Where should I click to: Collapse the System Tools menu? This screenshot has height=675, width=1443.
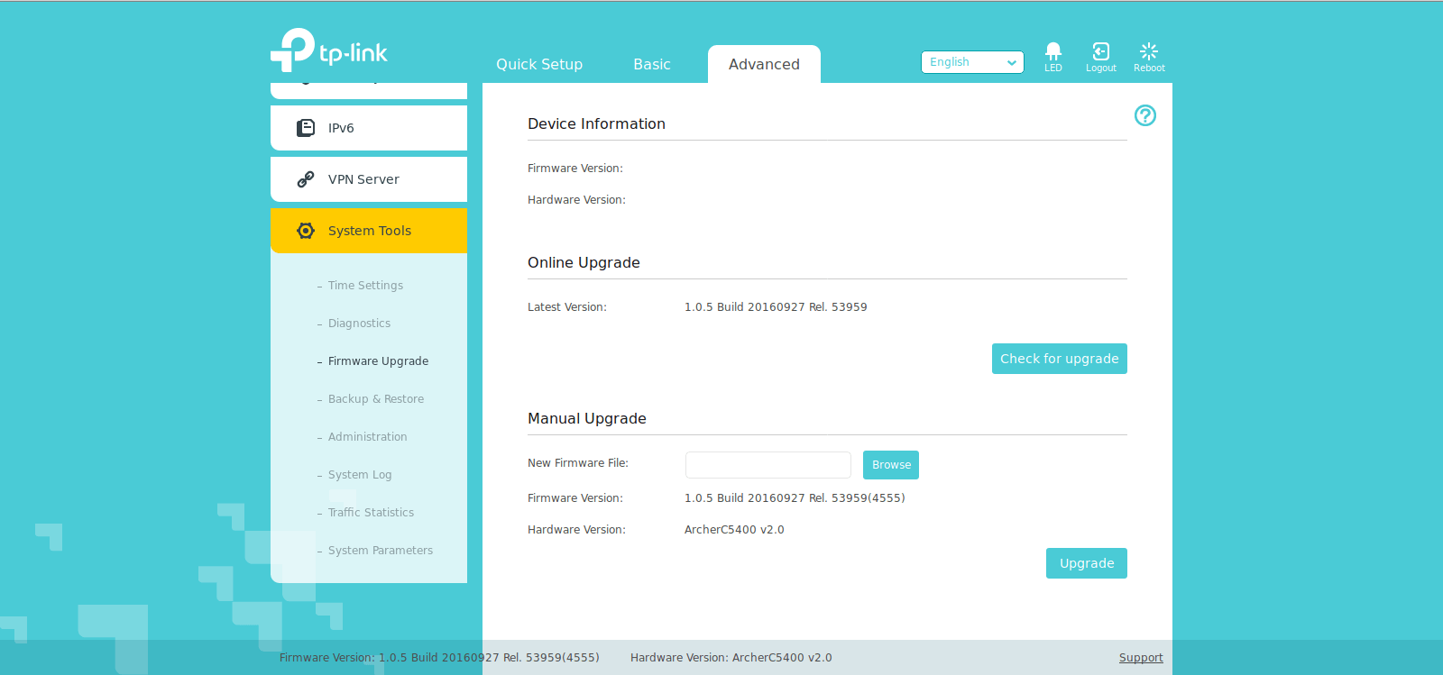[369, 231]
